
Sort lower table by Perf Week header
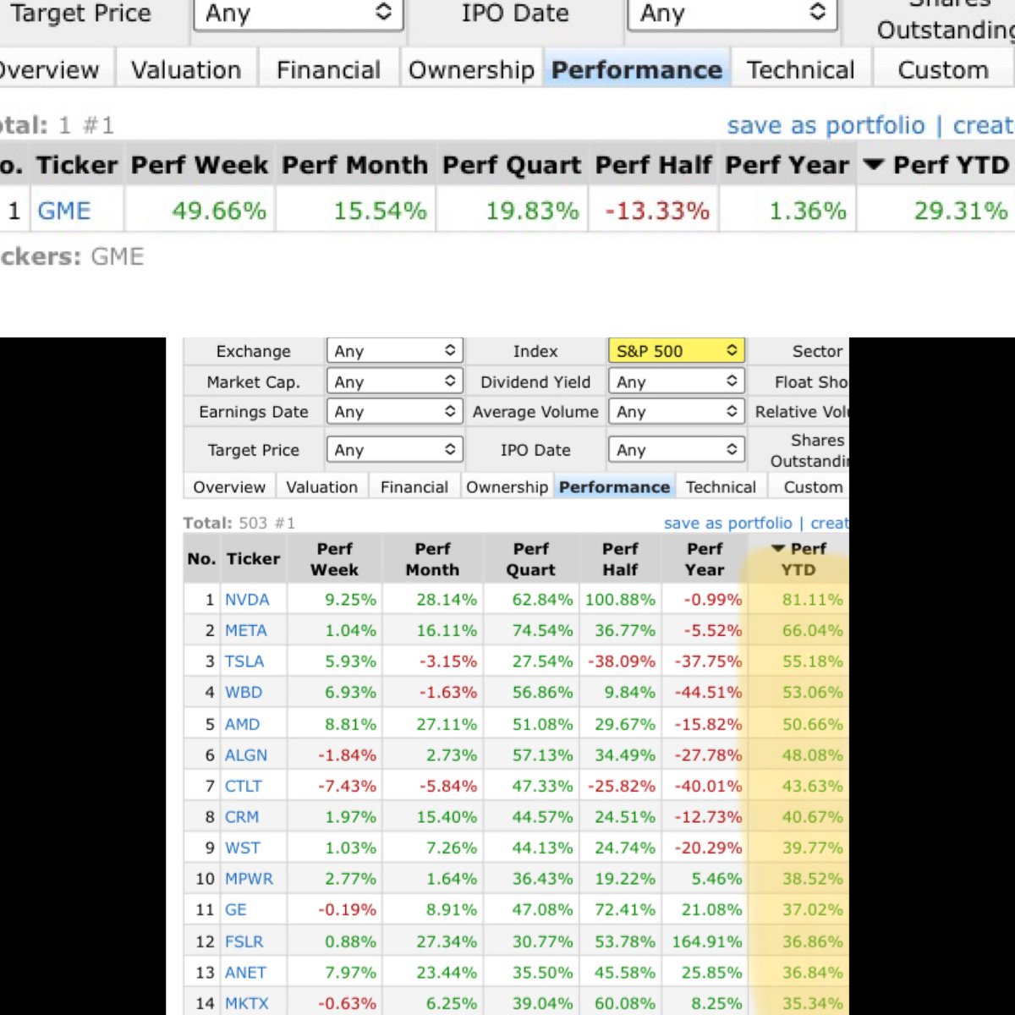[x=334, y=559]
